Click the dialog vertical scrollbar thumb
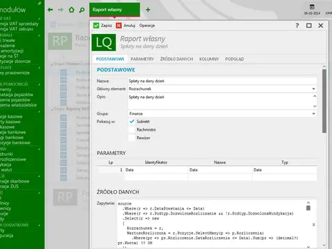This screenshot has width=332, height=249. tap(324, 101)
